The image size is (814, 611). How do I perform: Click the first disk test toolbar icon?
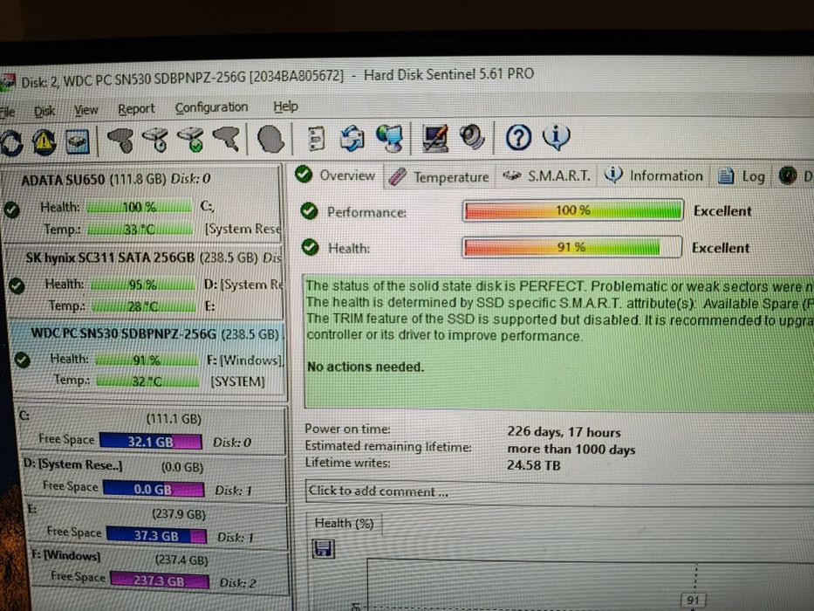tap(121, 140)
